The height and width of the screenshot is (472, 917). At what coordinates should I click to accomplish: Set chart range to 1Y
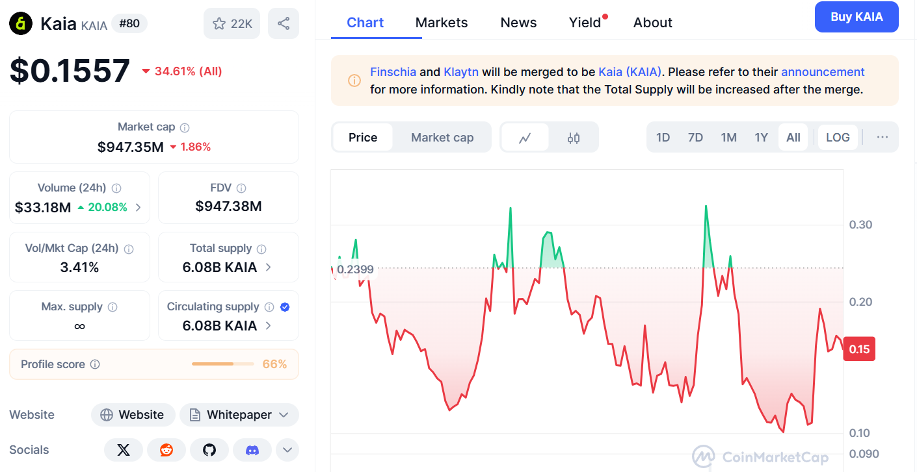pyautogui.click(x=761, y=138)
